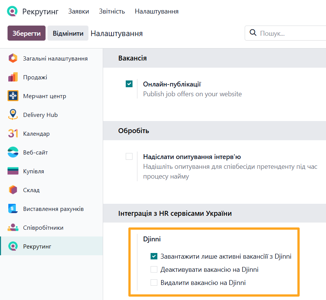Open the Заявки menu
The height and width of the screenshot is (300, 326).
[79, 11]
